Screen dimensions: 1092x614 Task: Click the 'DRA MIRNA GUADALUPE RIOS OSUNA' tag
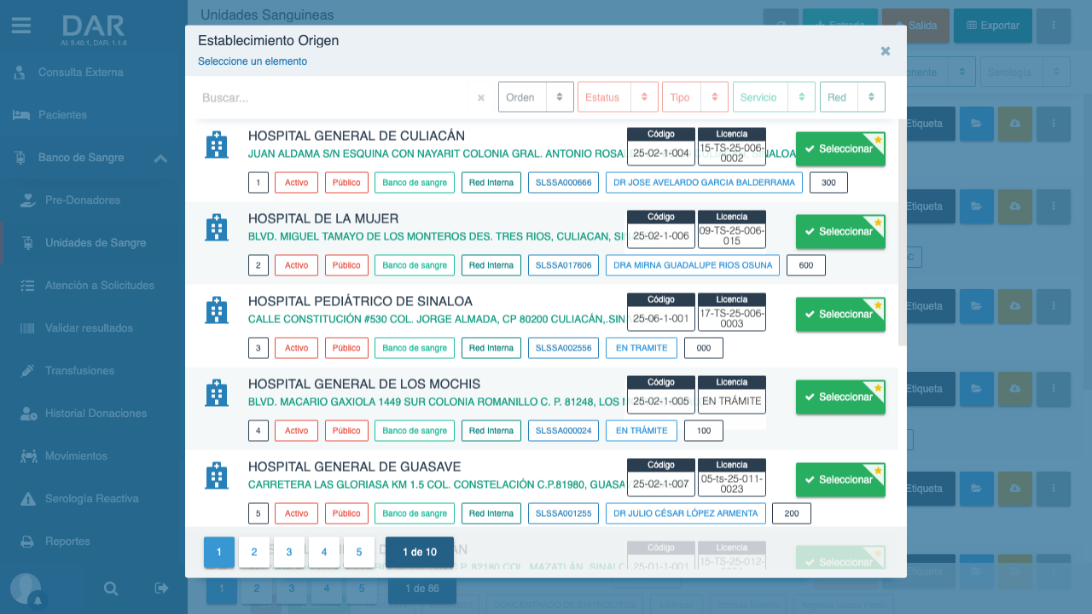pyautogui.click(x=693, y=265)
